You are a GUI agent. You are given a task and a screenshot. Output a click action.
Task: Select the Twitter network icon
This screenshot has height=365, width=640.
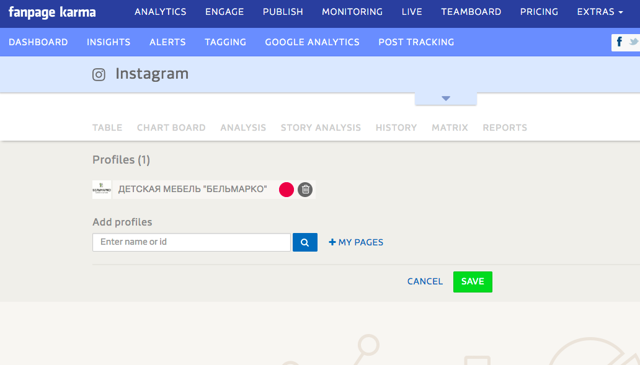(634, 42)
